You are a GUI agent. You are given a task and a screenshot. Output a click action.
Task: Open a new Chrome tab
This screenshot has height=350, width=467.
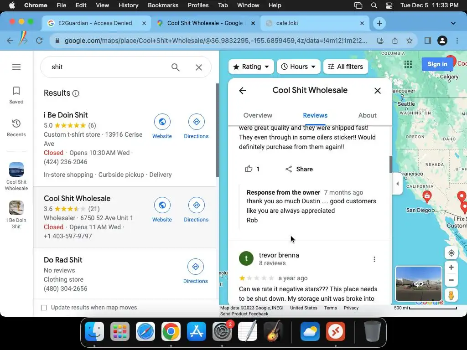(379, 23)
